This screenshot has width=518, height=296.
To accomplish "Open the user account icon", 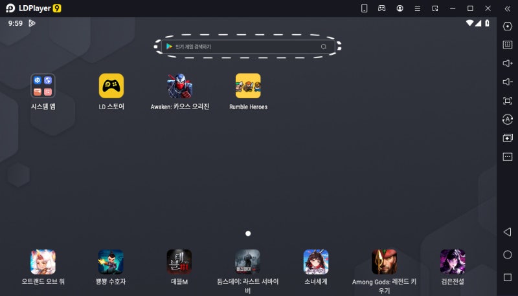I will point(400,8).
